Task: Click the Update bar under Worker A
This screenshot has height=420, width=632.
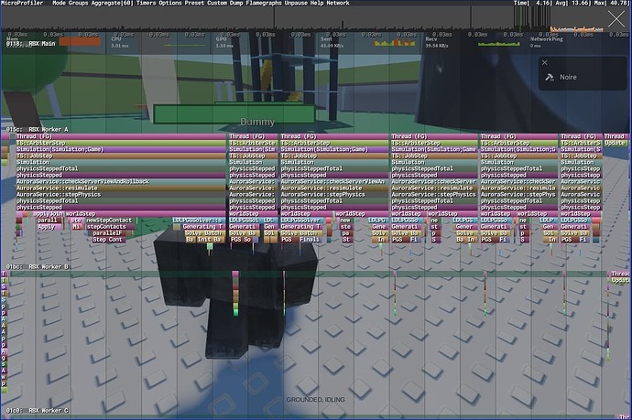Action: pyautogui.click(x=616, y=143)
